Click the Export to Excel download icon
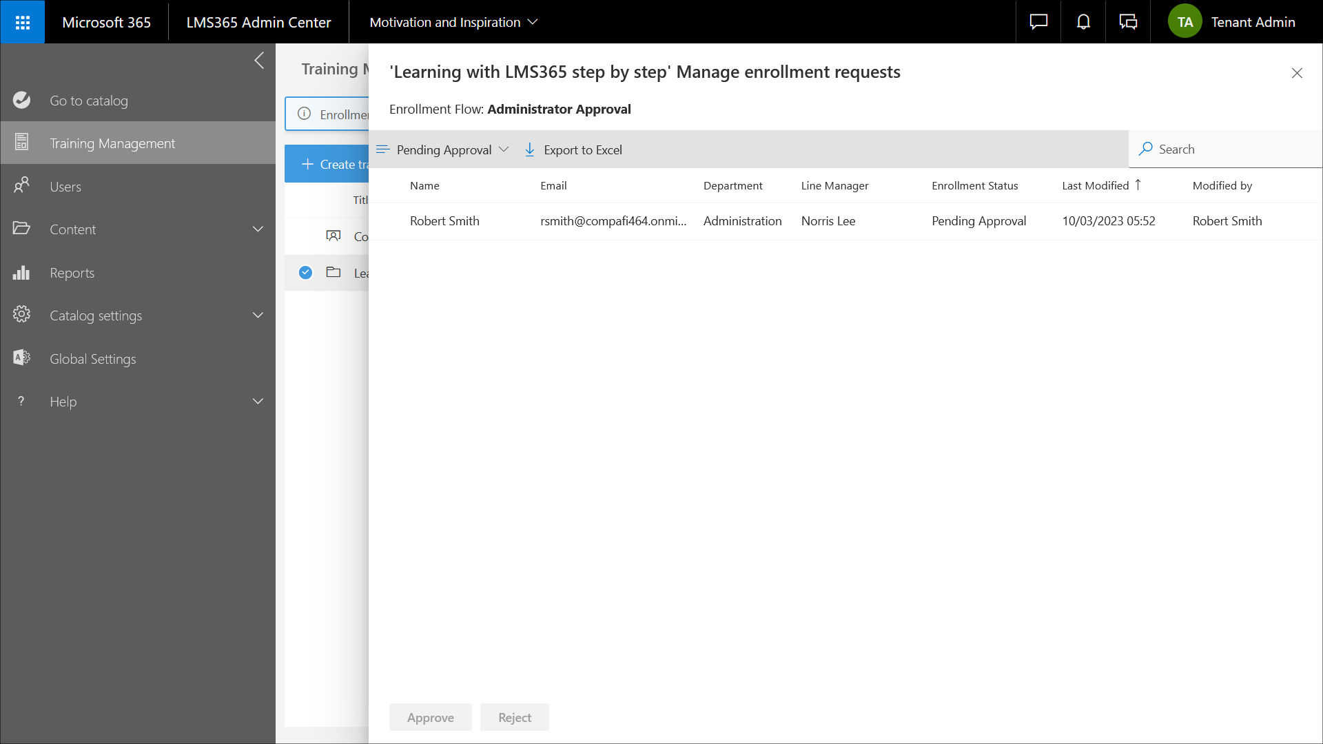The image size is (1323, 744). tap(529, 149)
